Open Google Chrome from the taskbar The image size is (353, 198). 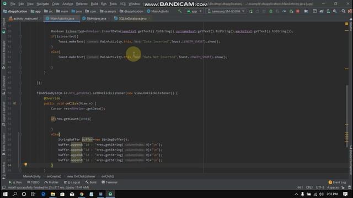pos(82,194)
